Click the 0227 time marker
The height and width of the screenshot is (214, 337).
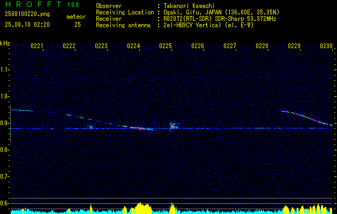pos(229,46)
